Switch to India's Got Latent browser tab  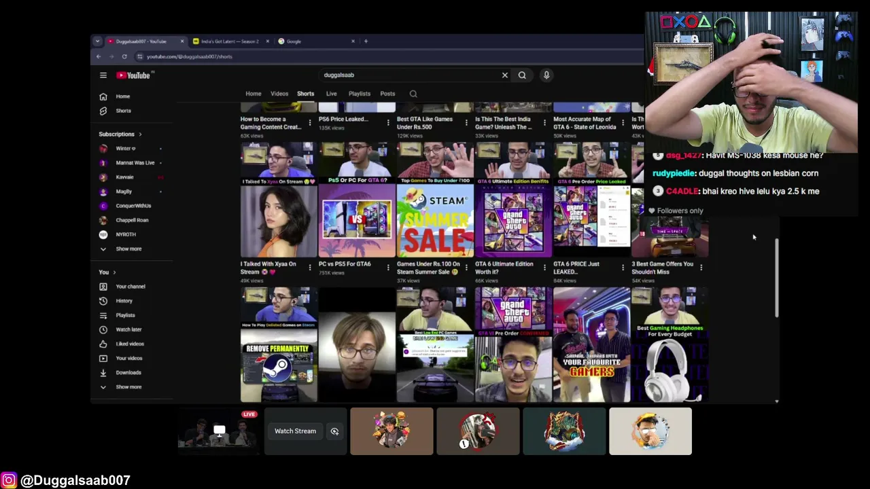(230, 41)
